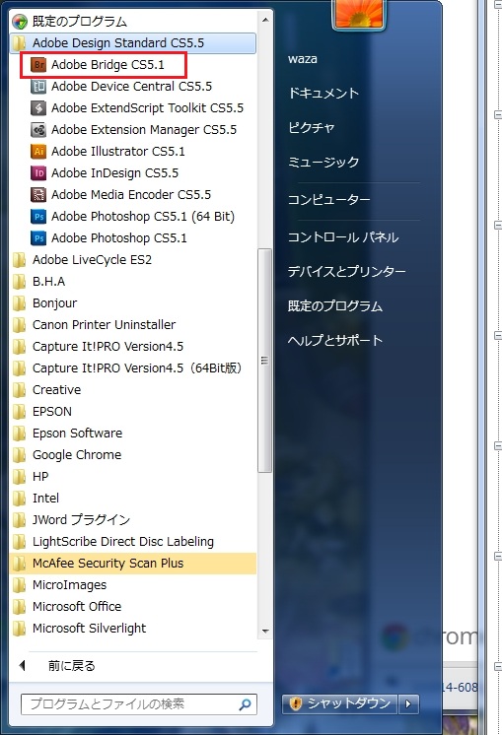Focus the プログラムとファイルの検索 search box
Viewport: 502px width, 735px height.
pyautogui.click(x=139, y=704)
